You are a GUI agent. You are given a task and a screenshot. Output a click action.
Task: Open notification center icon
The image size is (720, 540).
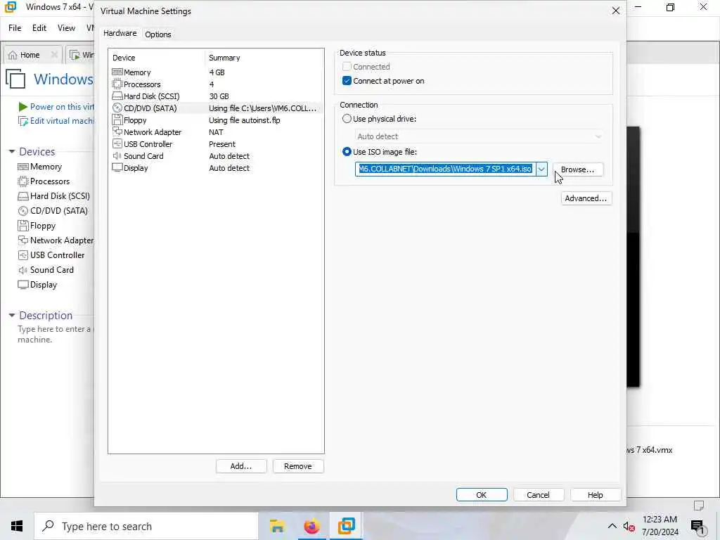[x=697, y=527]
